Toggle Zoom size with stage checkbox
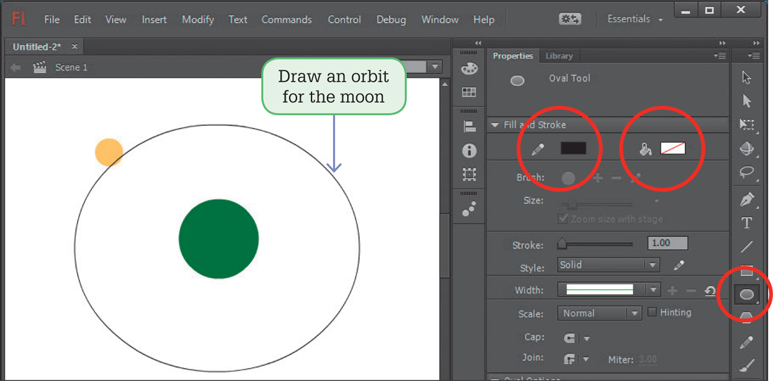773x381 pixels. coord(563,219)
